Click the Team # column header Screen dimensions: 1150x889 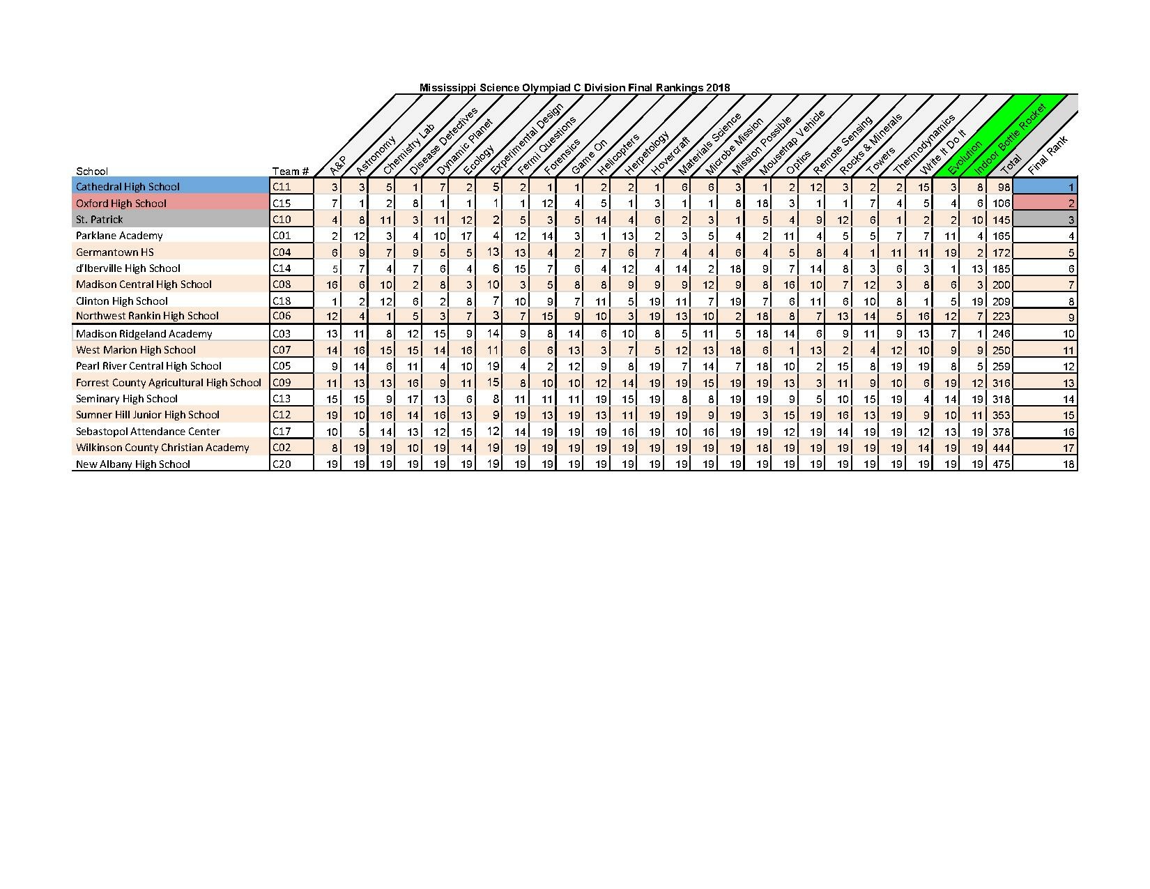tap(291, 172)
